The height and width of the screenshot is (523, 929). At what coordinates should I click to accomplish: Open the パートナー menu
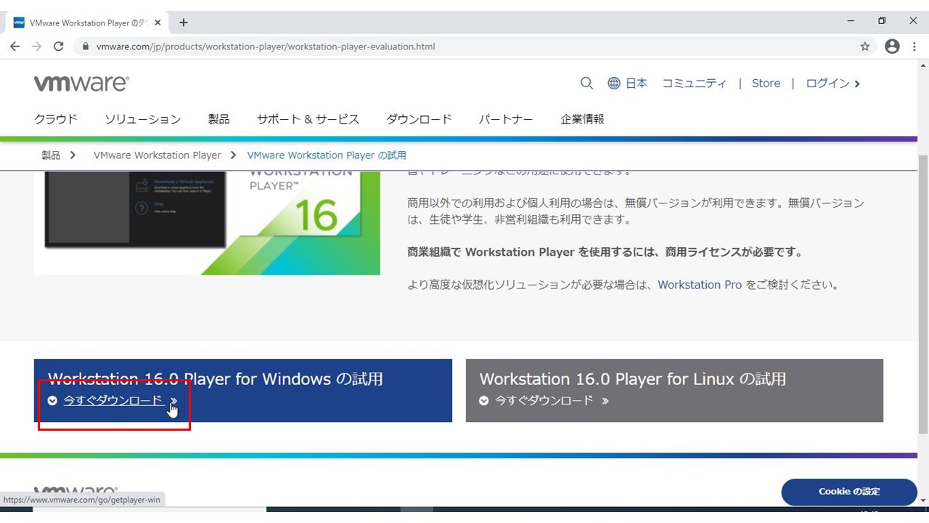click(506, 119)
